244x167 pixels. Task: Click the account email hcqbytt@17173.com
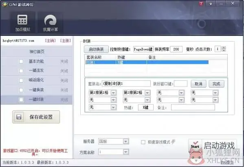click(x=18, y=41)
